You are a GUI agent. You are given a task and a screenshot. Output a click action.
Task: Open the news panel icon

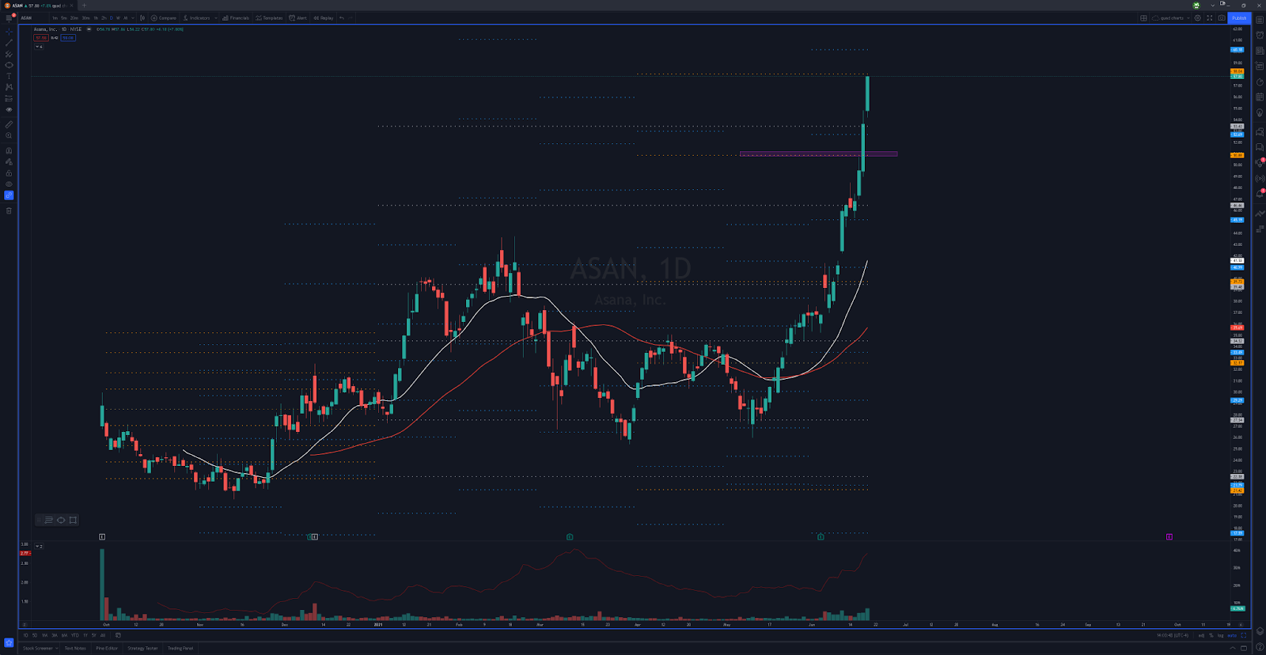[x=1260, y=51]
